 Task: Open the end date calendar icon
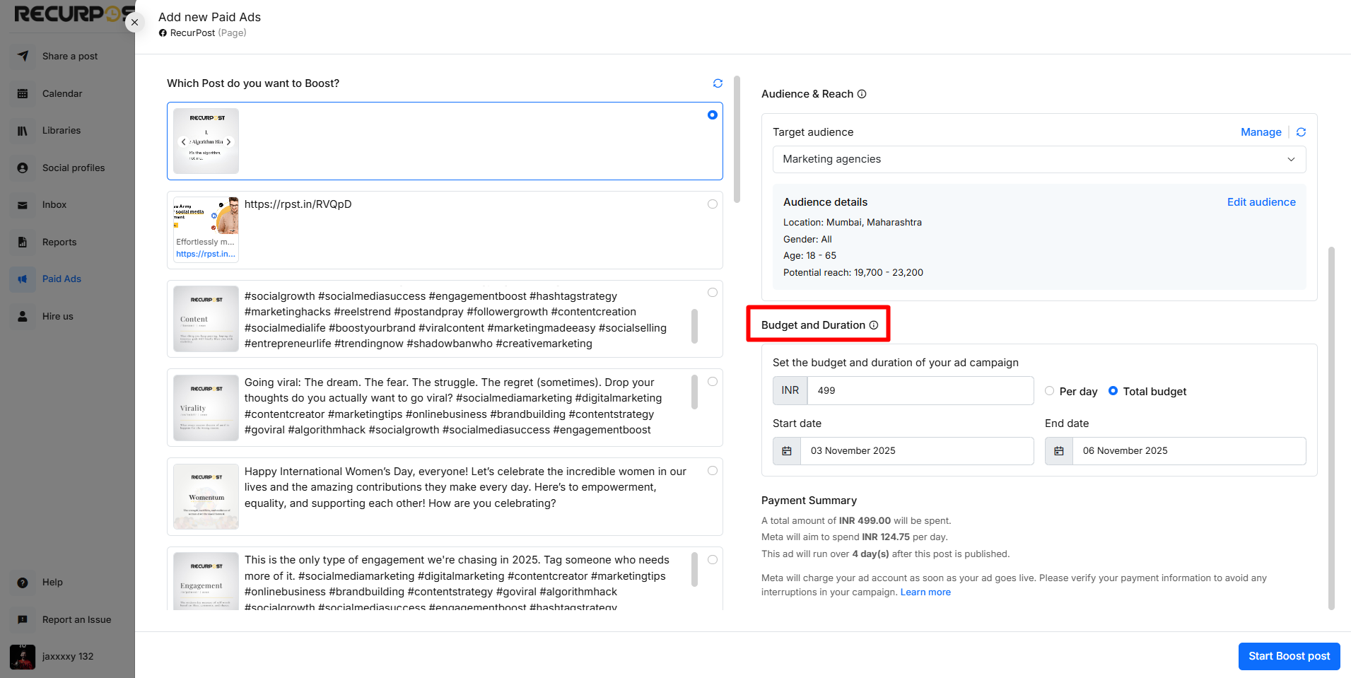click(x=1059, y=451)
